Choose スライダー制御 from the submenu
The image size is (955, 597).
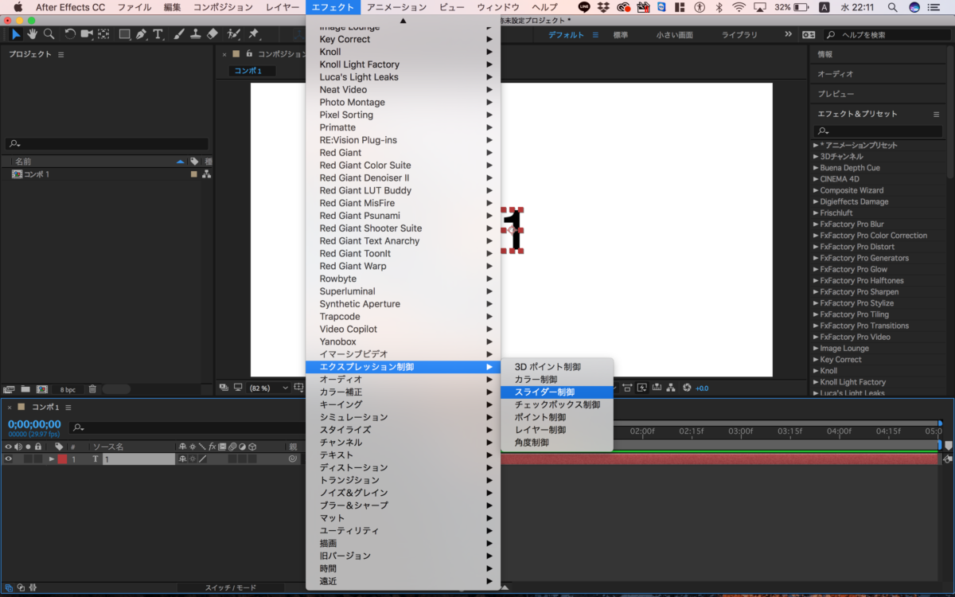[x=557, y=392]
